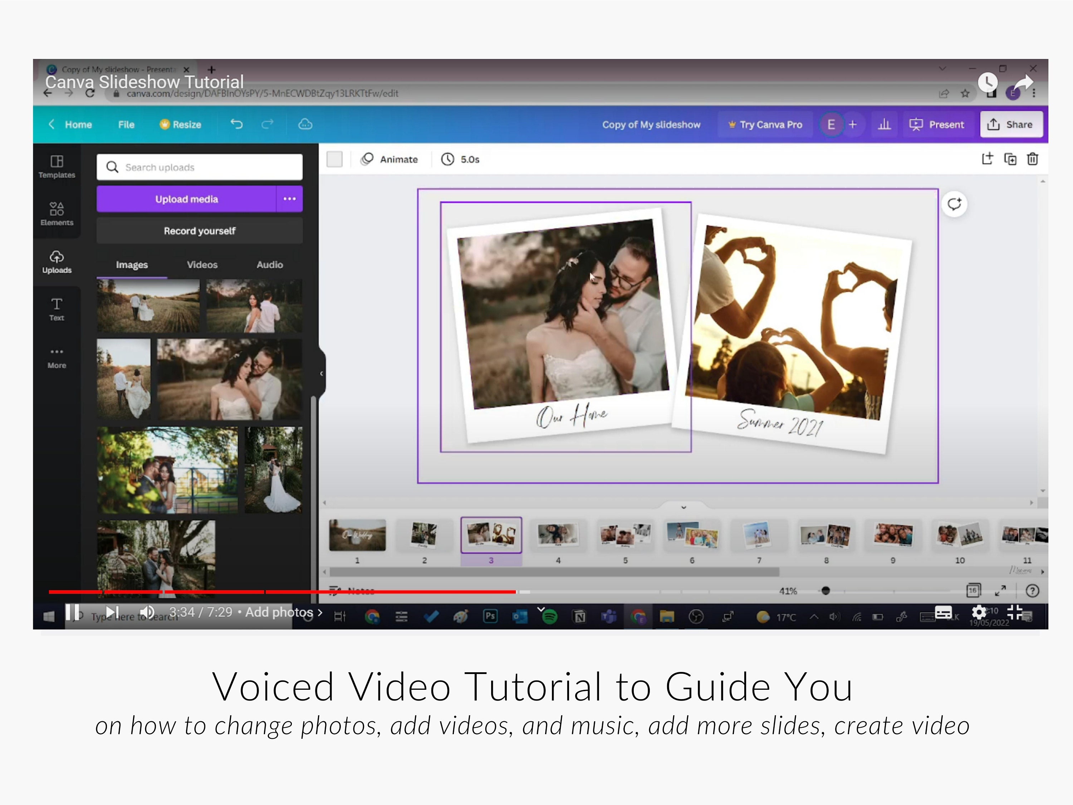Click Try Canva Pro button
1073x805 pixels.
pyautogui.click(x=765, y=125)
